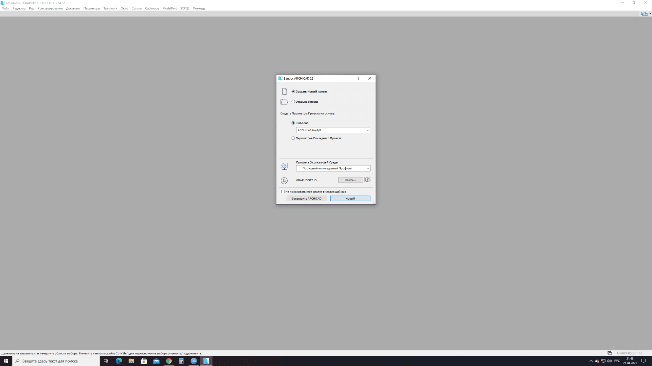
Task: Click the volume speaker tray icon
Action: (610, 361)
